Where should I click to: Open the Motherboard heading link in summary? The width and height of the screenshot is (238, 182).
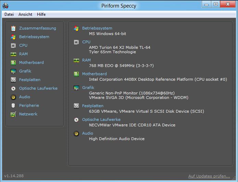click(x=95, y=74)
